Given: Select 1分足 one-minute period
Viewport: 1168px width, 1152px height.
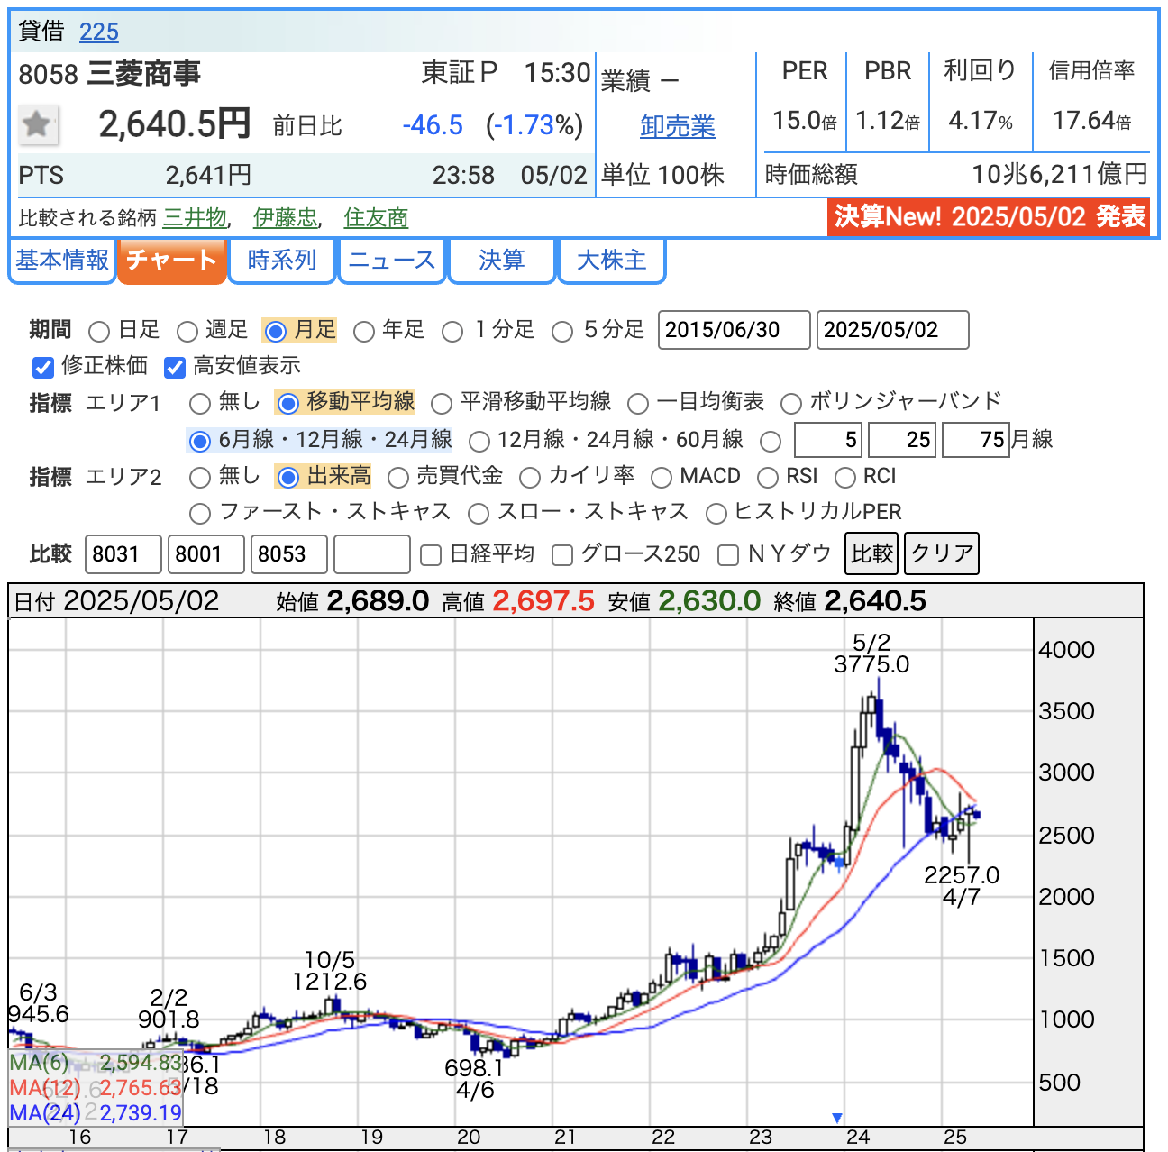Looking at the screenshot, I should point(452,331).
